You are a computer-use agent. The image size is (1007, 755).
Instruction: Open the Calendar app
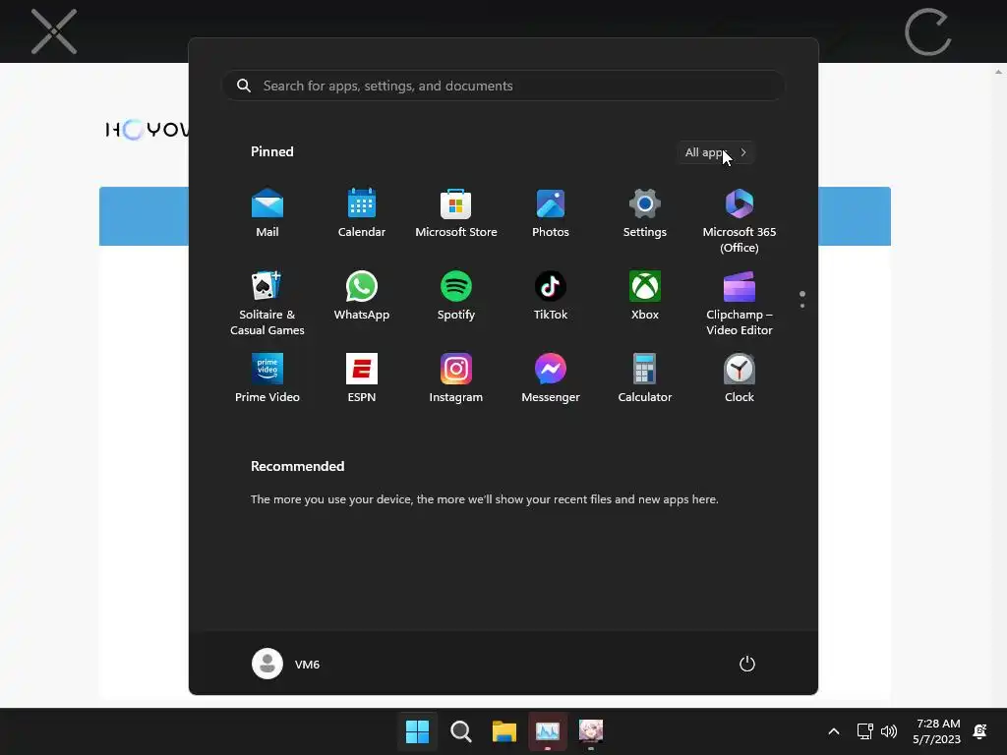(362, 213)
